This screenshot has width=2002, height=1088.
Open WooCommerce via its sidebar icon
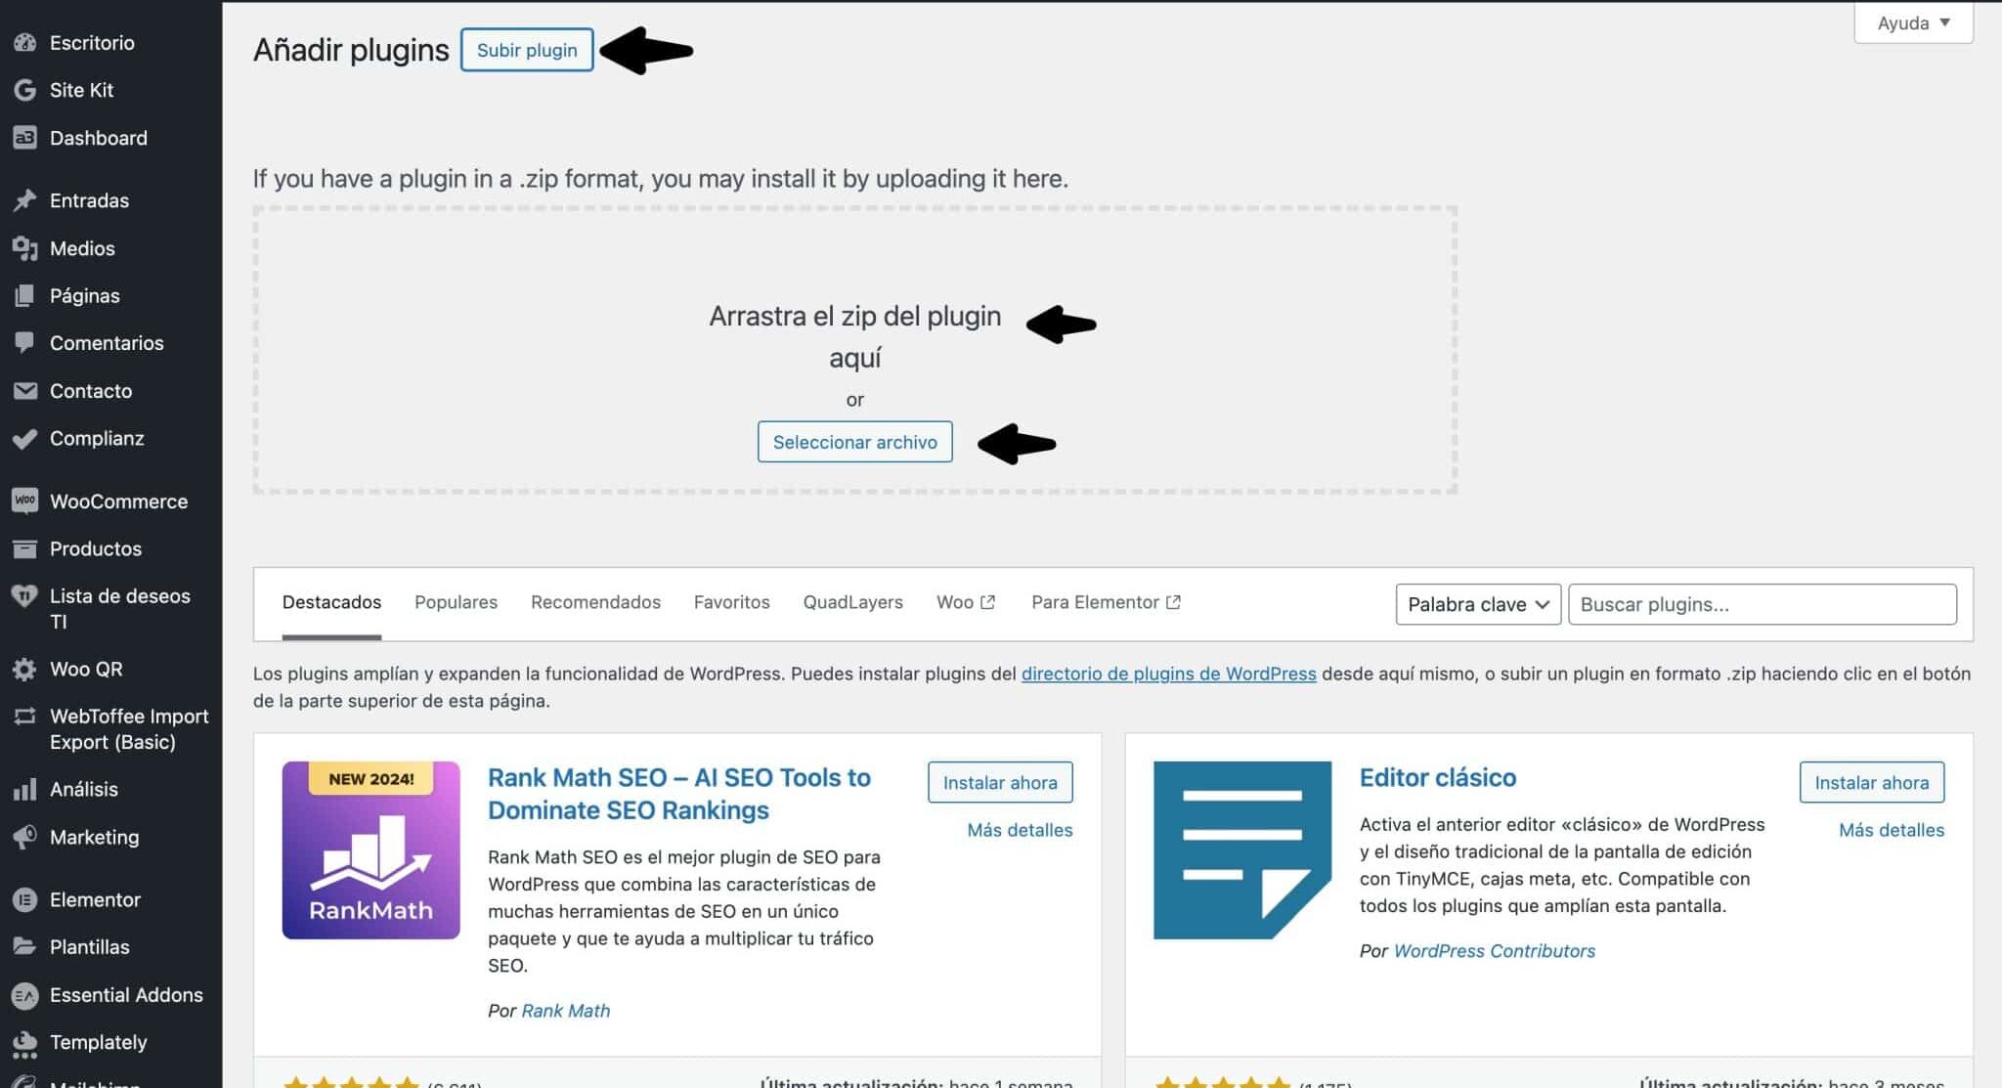(25, 500)
